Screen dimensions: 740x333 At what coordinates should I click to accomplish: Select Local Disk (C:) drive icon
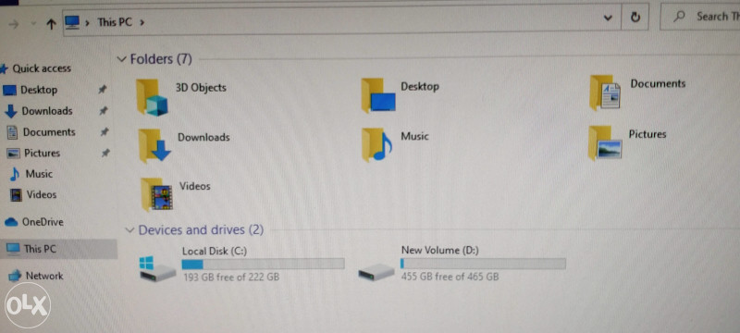(x=157, y=269)
